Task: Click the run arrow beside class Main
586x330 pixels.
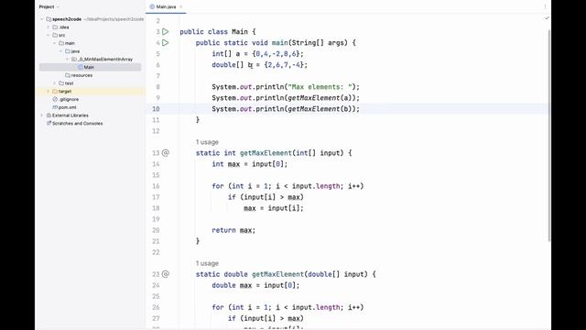Action: pos(166,32)
